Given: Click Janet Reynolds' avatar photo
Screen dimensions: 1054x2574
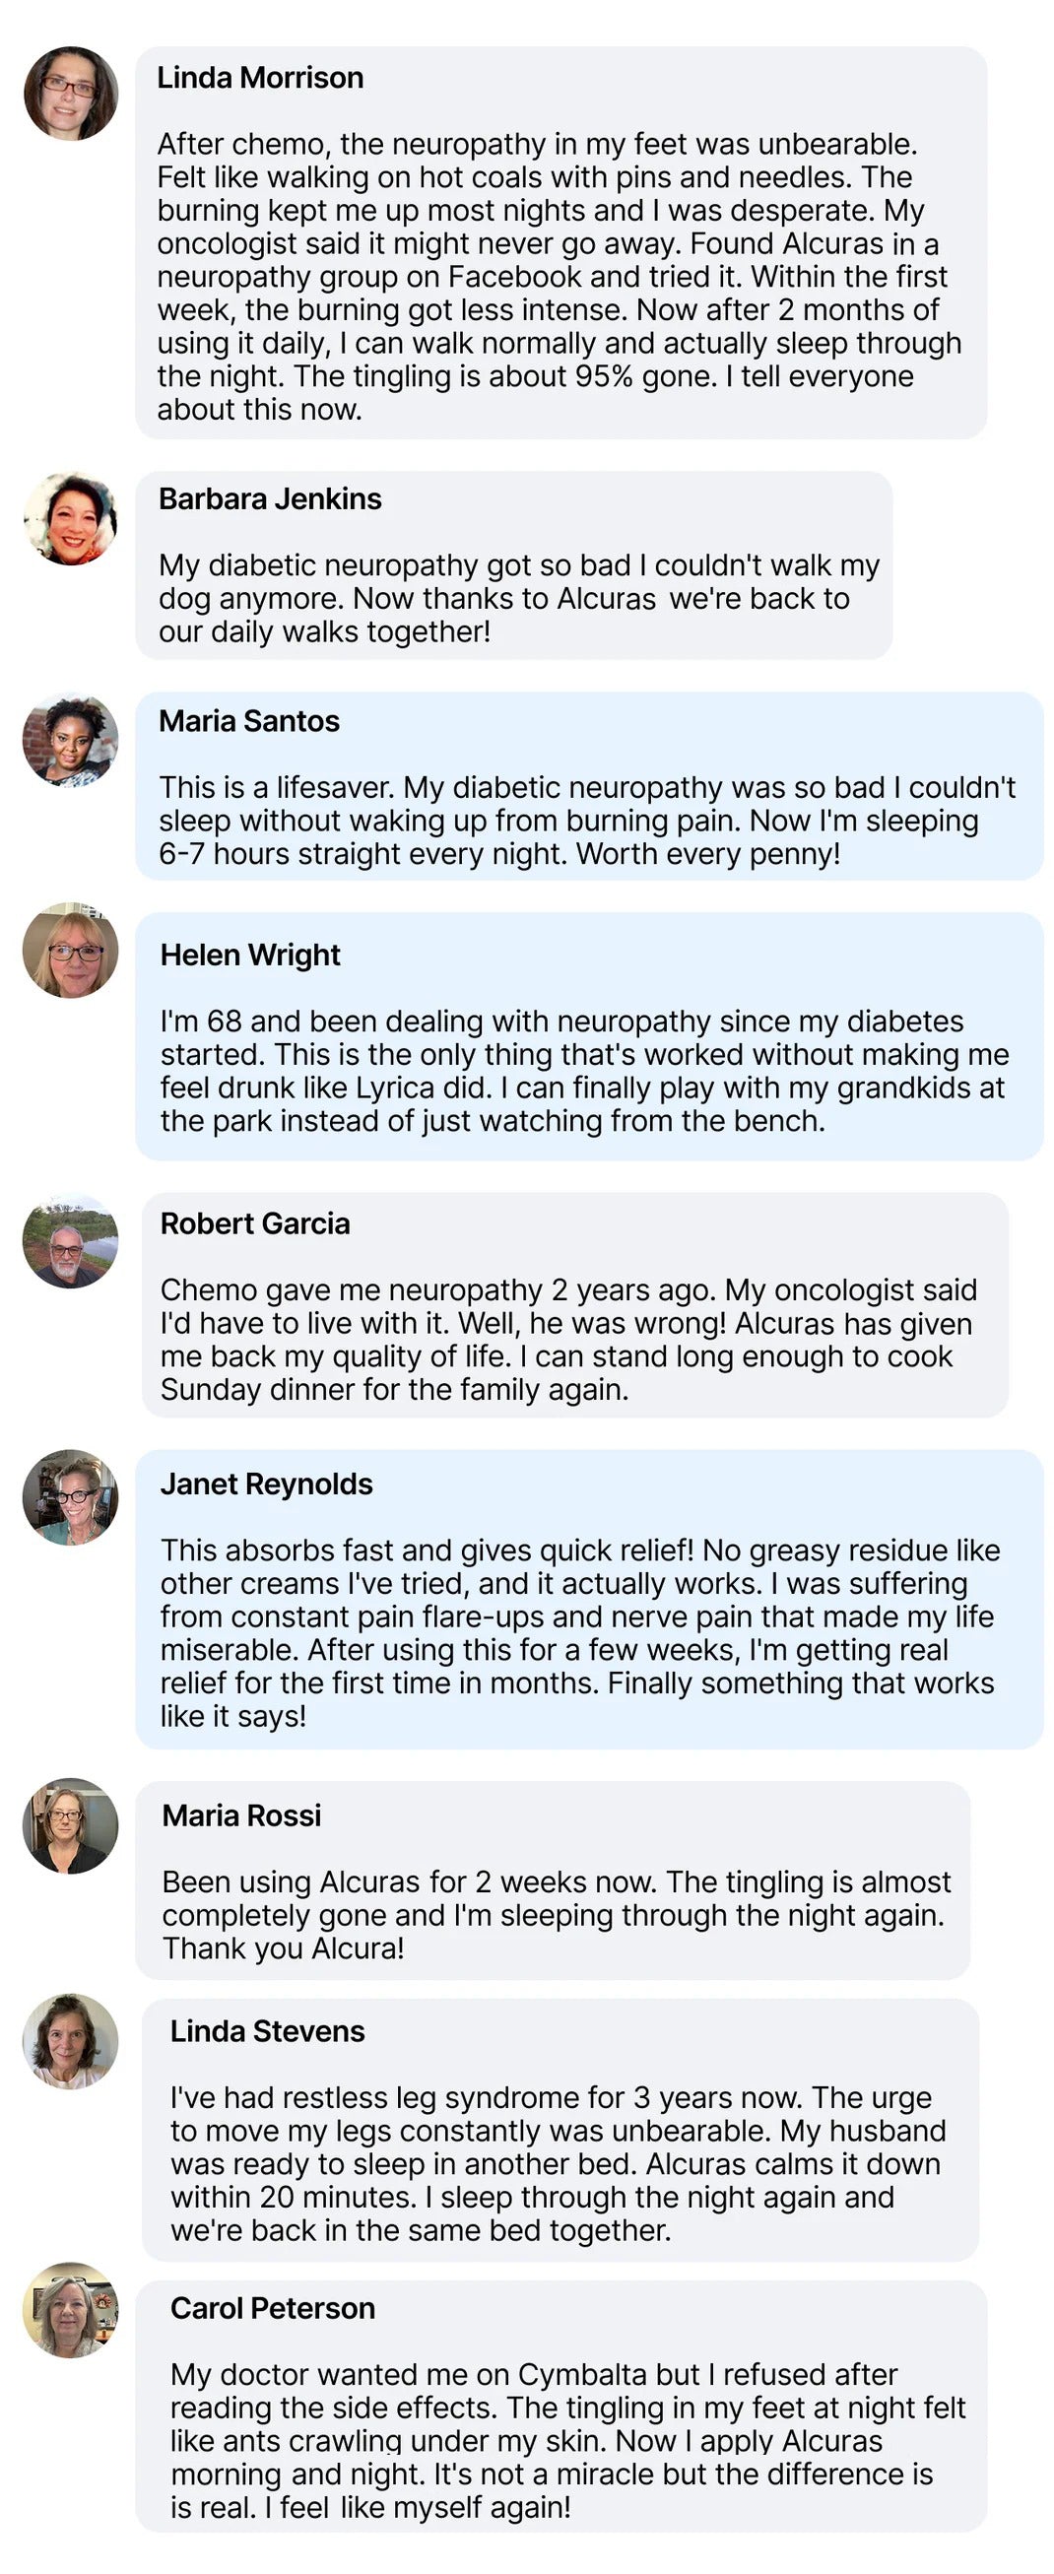Looking at the screenshot, I should (x=71, y=1498).
